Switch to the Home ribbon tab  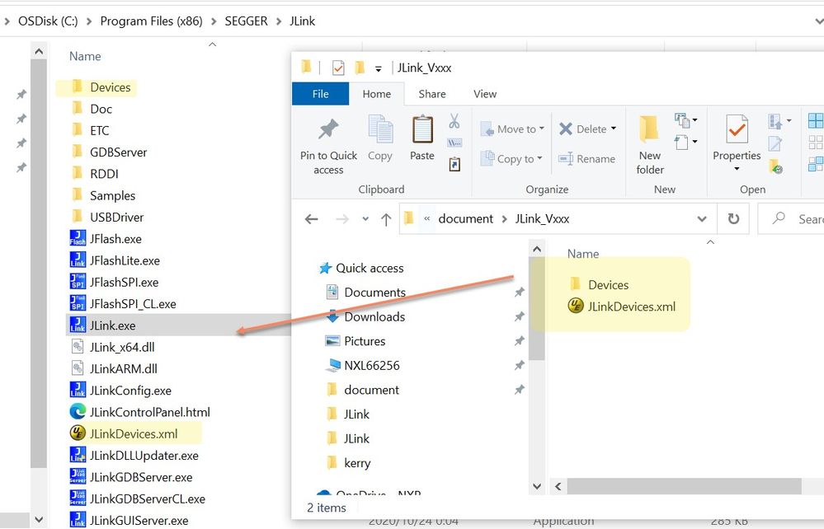377,94
